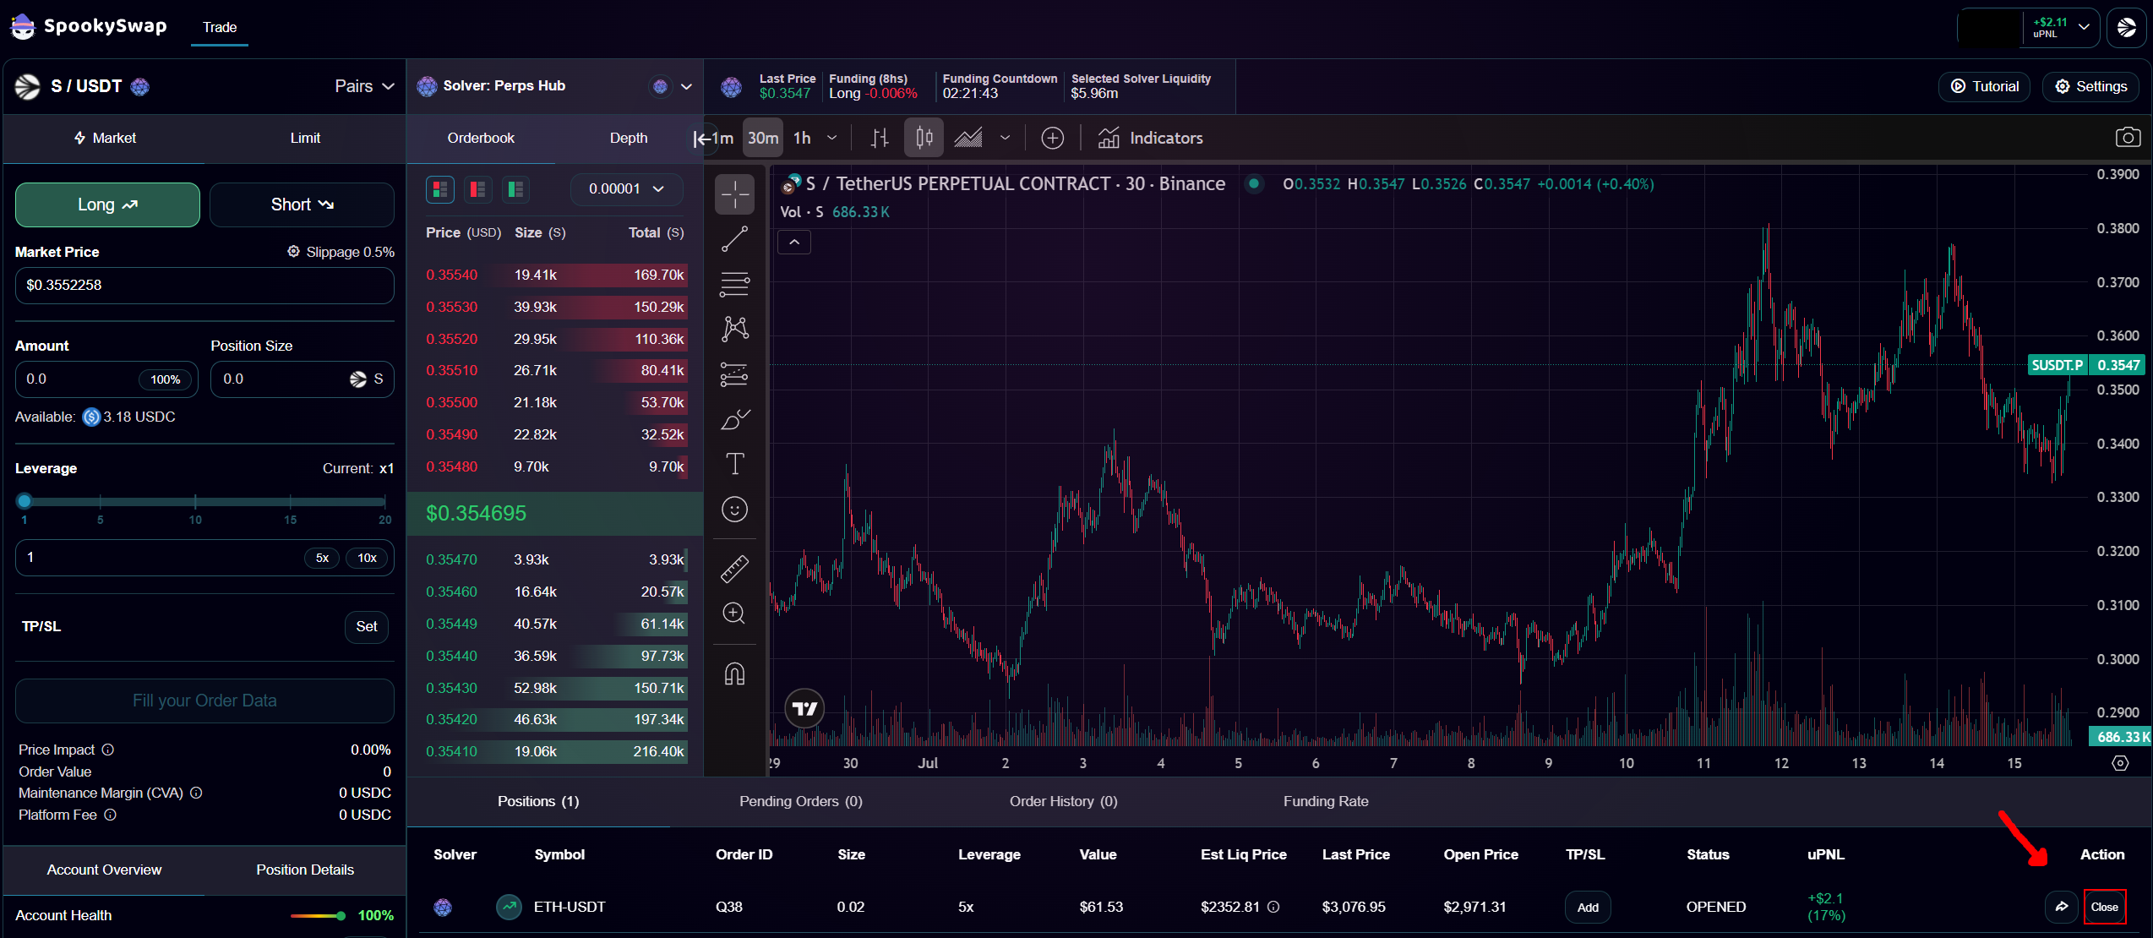Click the share position arrow icon
The width and height of the screenshot is (2153, 938).
point(2062,907)
